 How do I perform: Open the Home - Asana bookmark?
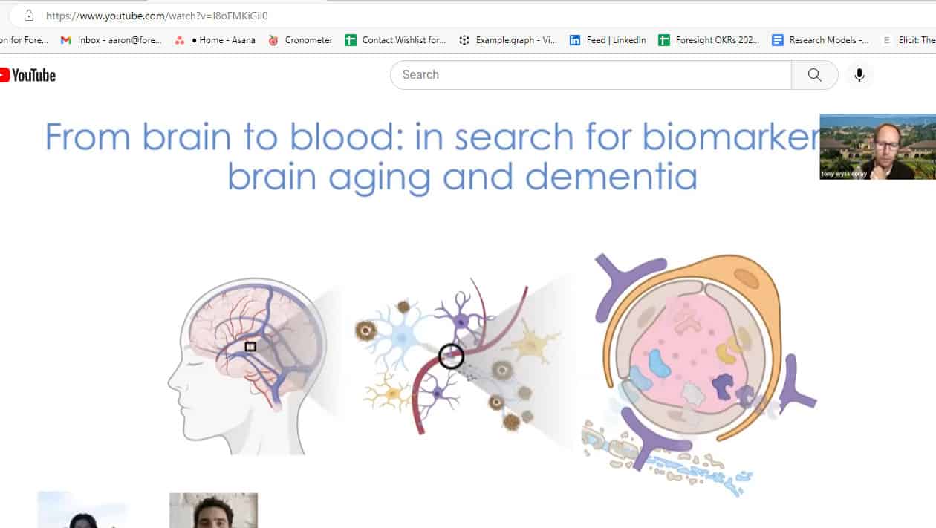(x=215, y=40)
